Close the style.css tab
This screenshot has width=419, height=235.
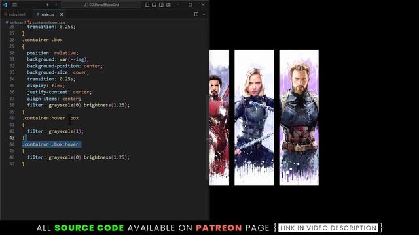[62, 14]
